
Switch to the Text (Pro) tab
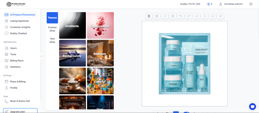click(52, 40)
